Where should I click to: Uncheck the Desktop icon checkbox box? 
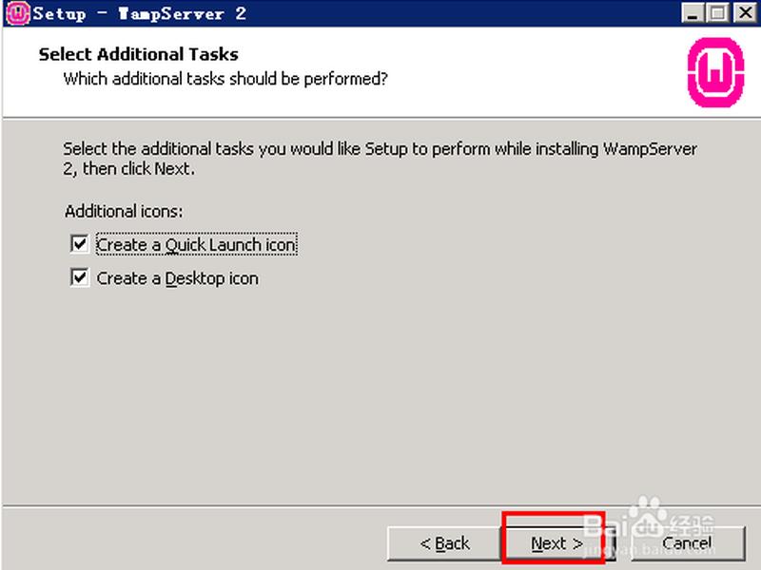click(x=80, y=277)
